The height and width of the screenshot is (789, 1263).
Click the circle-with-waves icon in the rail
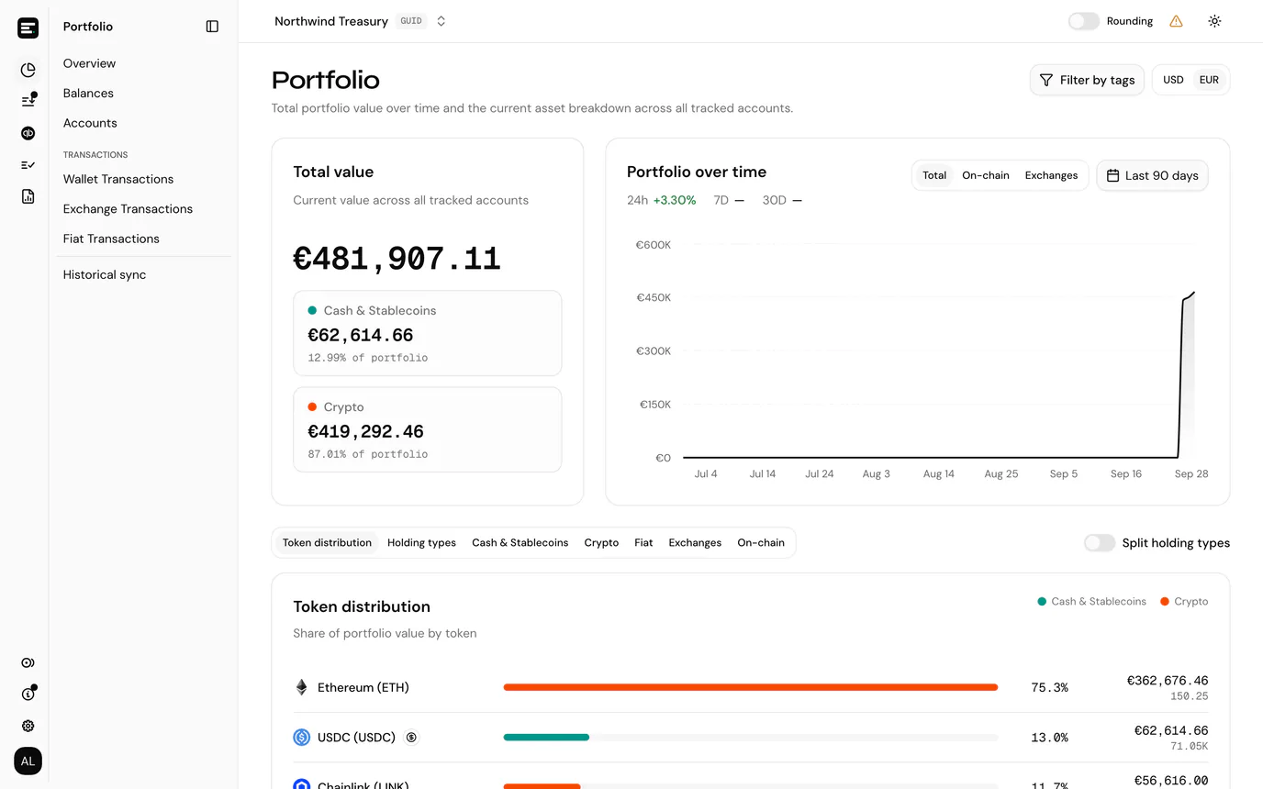tap(28, 662)
